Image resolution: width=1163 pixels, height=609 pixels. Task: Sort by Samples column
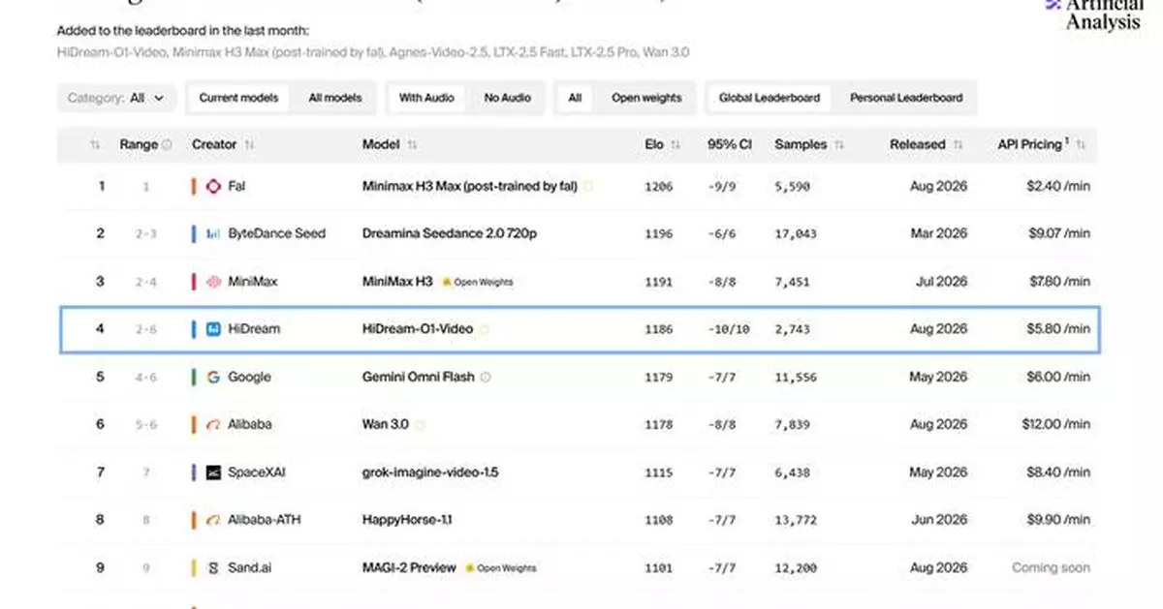[x=837, y=144]
